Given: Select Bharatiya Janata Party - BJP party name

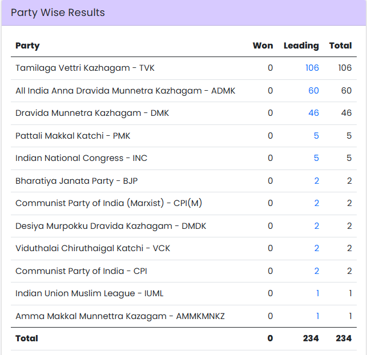Looking at the screenshot, I should 76,181.
